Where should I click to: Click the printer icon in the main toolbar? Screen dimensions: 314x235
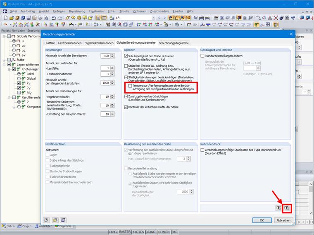coord(40,18)
